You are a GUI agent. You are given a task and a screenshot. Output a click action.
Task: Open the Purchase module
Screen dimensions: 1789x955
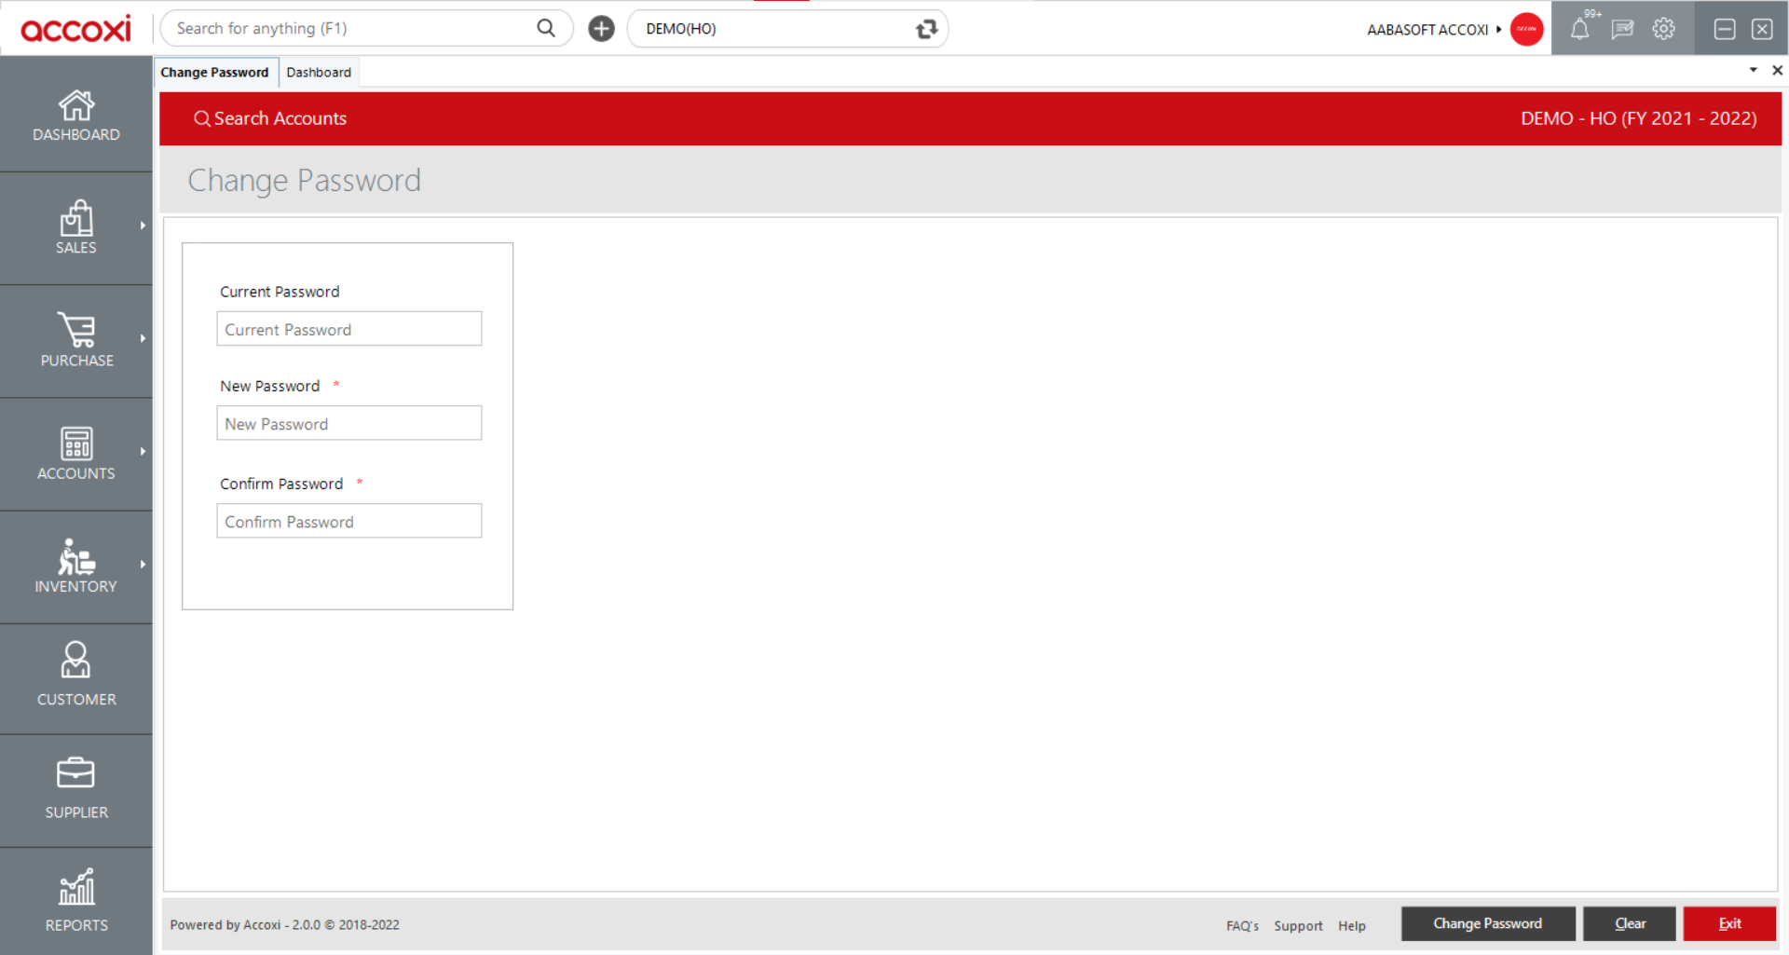[76, 341]
